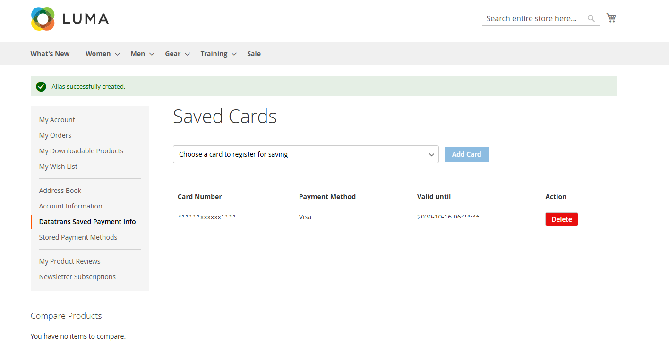Image resolution: width=669 pixels, height=350 pixels.
Task: Click inside the store search field
Action: point(529,18)
